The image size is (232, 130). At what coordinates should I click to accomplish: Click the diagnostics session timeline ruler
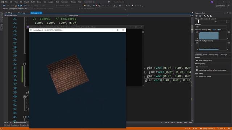tap(213, 22)
